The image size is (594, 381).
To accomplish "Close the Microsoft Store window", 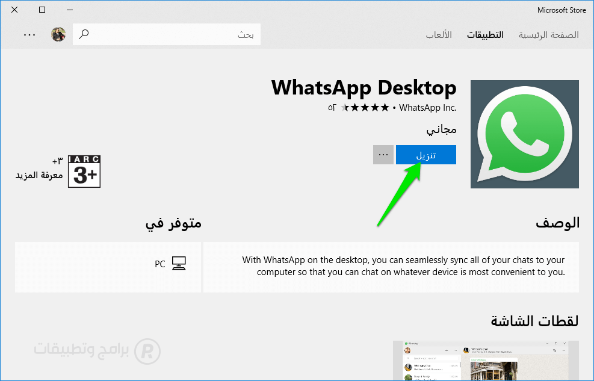I will pyautogui.click(x=14, y=10).
